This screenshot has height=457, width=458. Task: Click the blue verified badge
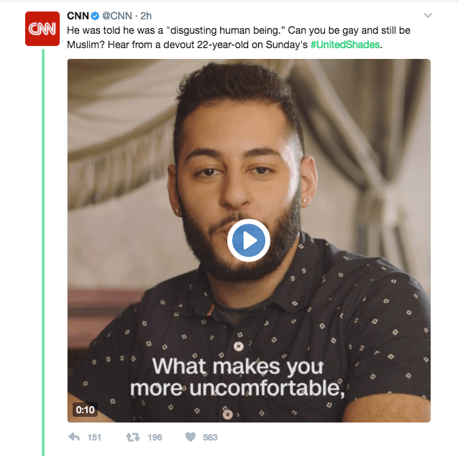pos(95,17)
